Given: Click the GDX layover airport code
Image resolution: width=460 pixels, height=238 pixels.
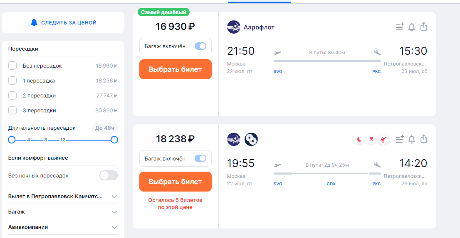Looking at the screenshot, I should (331, 184).
